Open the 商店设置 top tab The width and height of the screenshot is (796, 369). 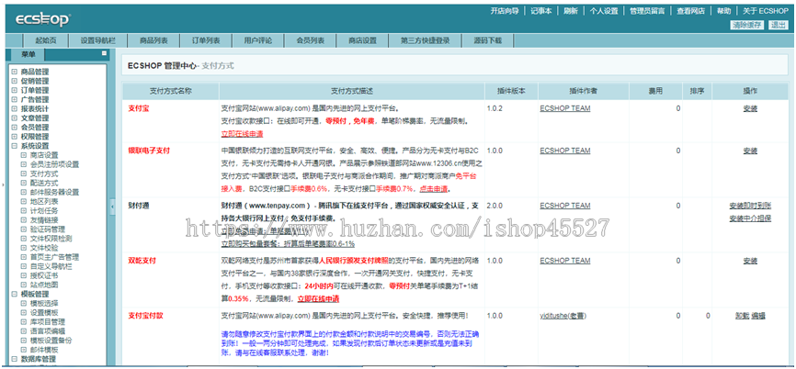(x=362, y=40)
